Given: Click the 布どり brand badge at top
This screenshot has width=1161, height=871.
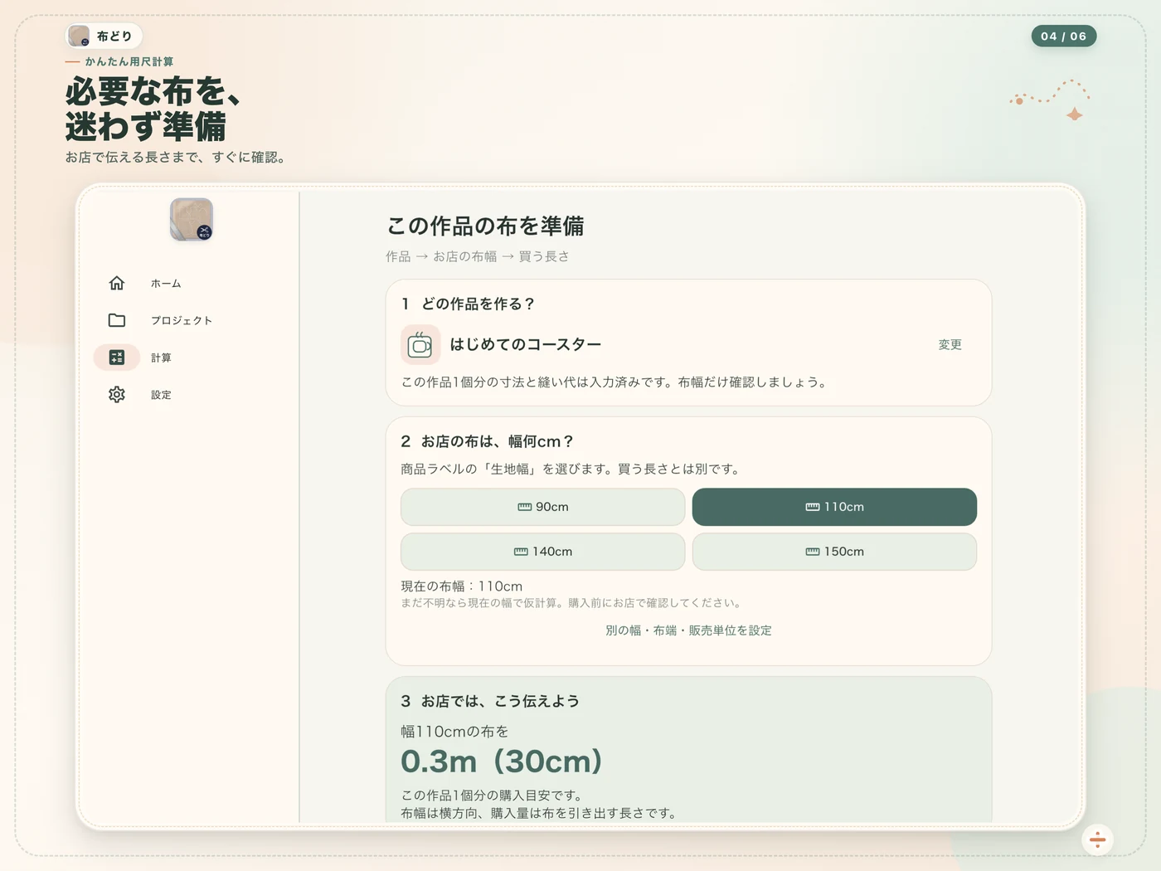Looking at the screenshot, I should (x=104, y=36).
